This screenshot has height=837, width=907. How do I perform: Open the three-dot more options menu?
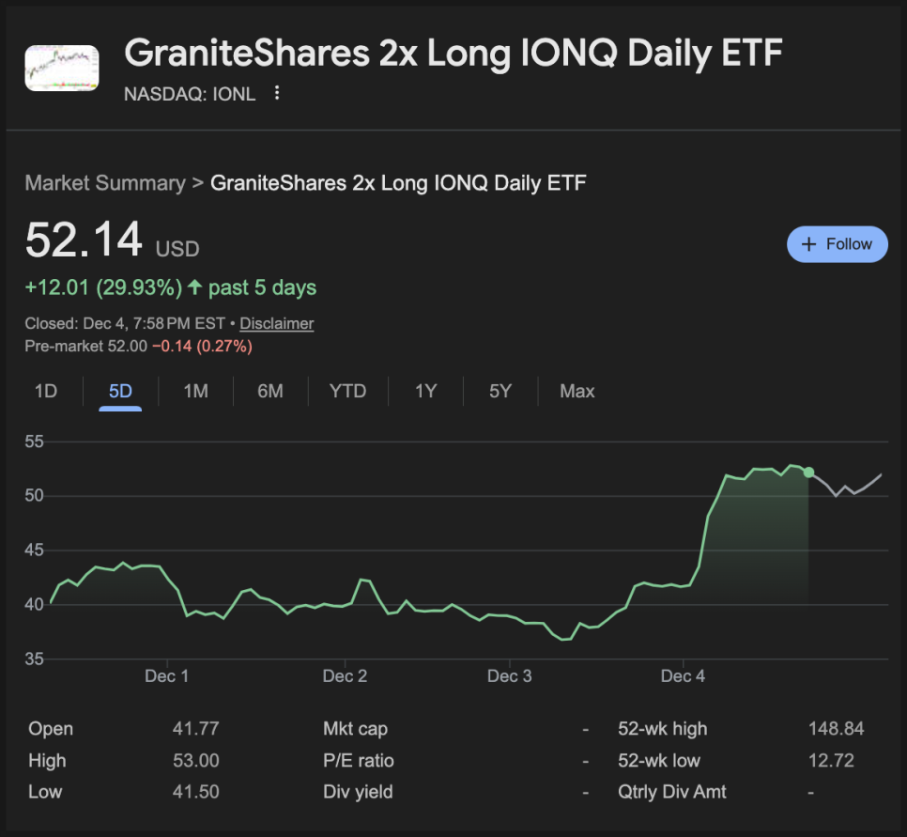(276, 93)
